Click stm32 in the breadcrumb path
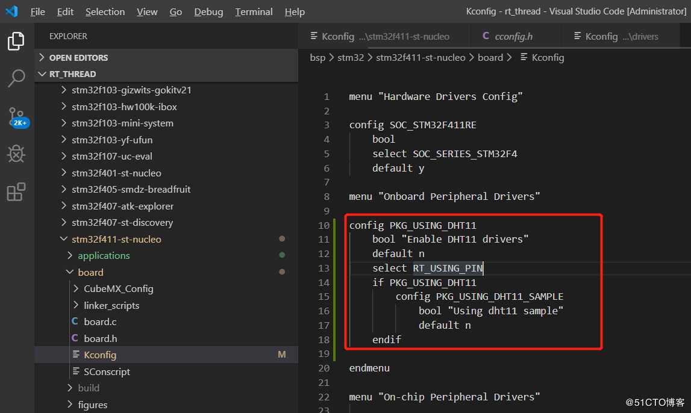 coord(351,58)
